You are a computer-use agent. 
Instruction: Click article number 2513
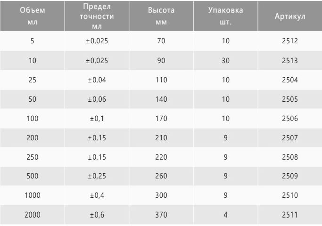(x=290, y=60)
